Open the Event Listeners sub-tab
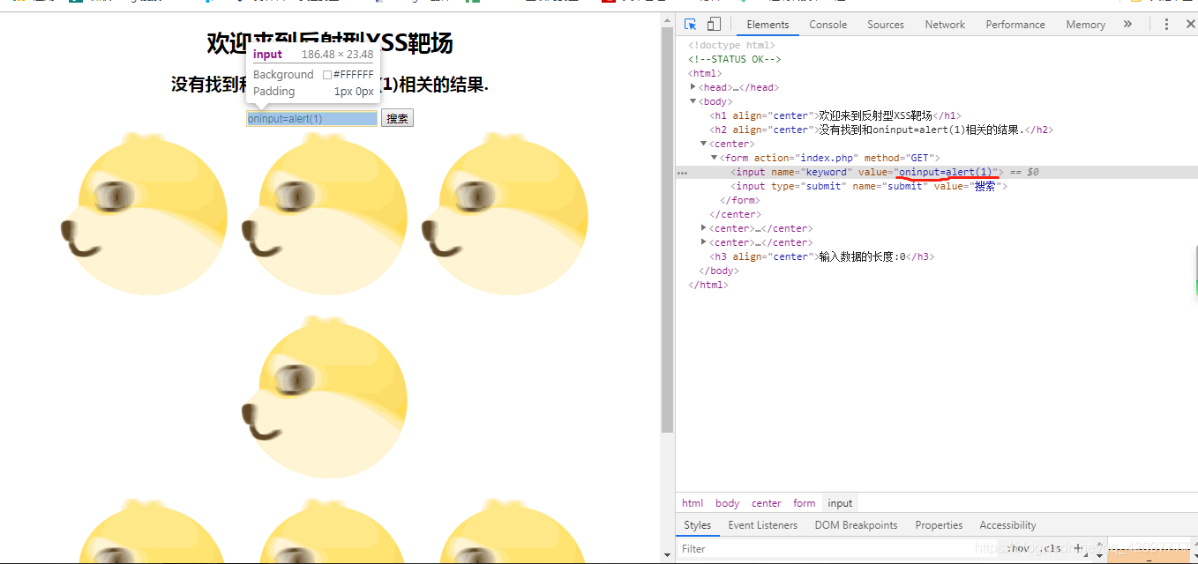 click(x=762, y=525)
